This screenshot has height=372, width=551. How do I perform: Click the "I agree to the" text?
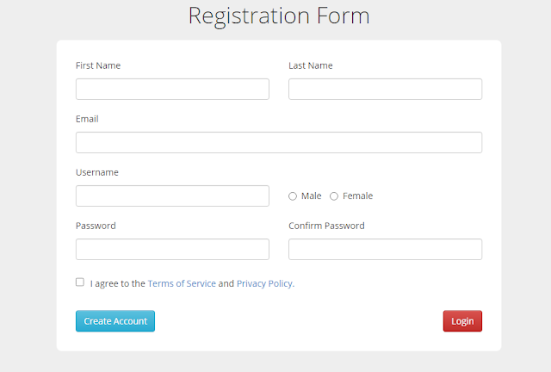click(117, 283)
